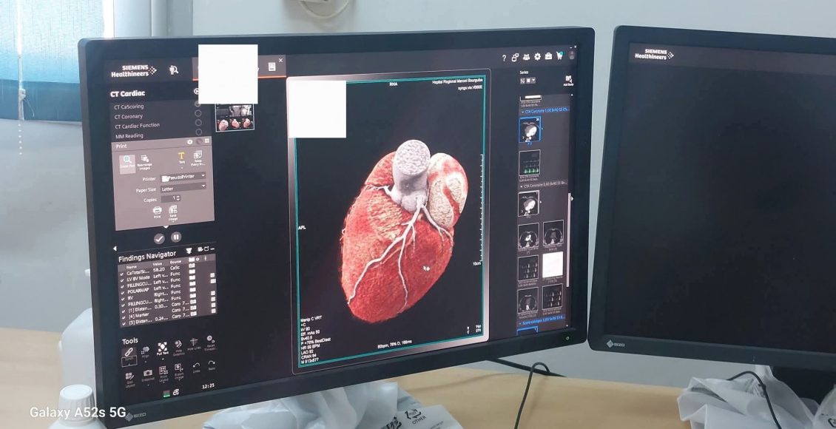Open the help question mark icon
836x429 pixels.
point(504,58)
